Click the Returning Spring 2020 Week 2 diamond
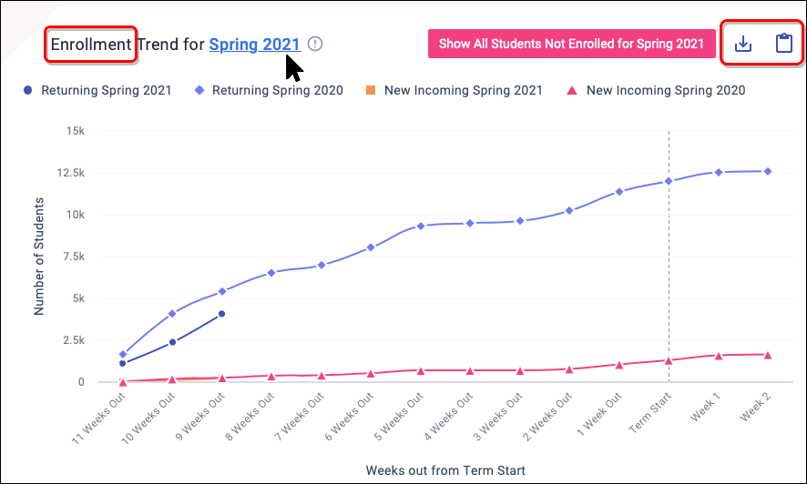This screenshot has height=484, width=807. pos(768,171)
